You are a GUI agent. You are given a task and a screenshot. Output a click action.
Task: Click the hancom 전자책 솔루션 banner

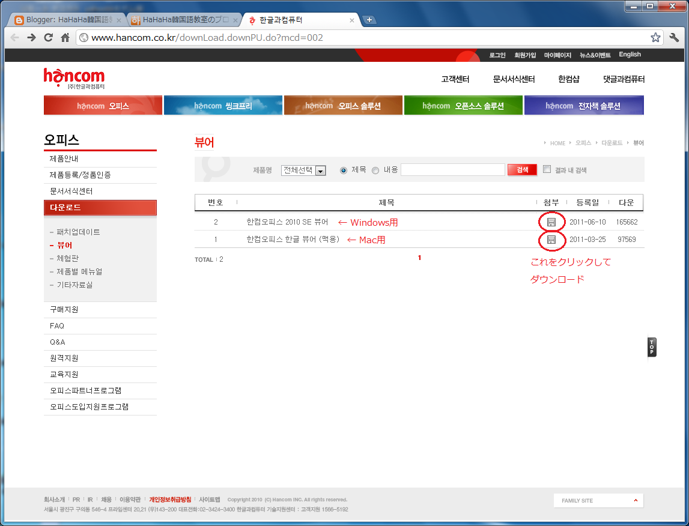[x=584, y=105]
